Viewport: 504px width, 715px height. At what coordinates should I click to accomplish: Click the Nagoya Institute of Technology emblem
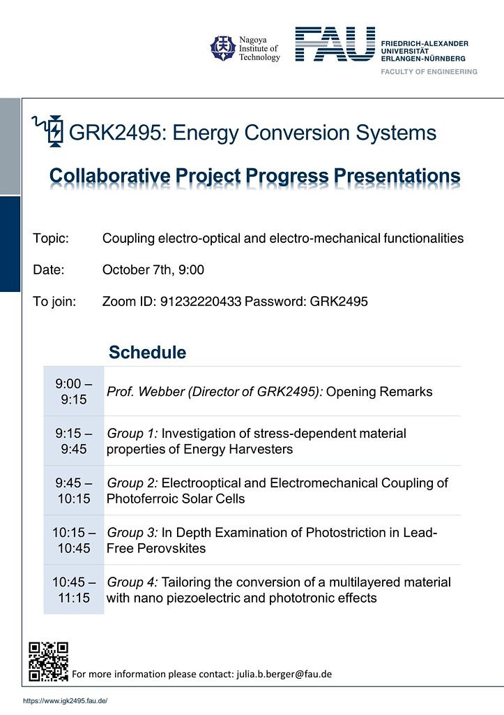tap(222, 48)
